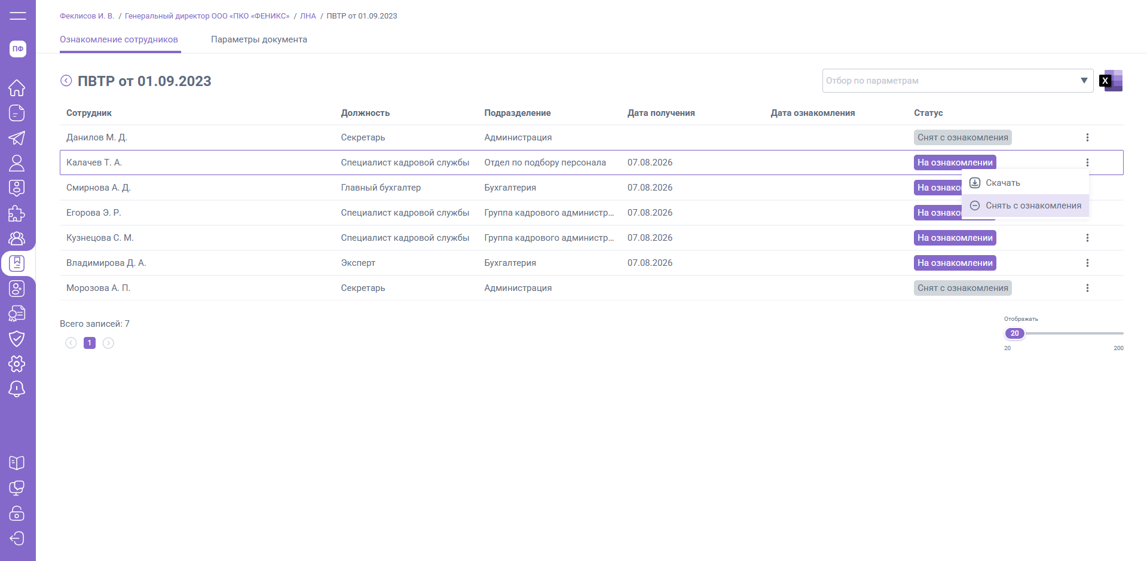The height and width of the screenshot is (561, 1147).
Task: Choose Снять с ознакомления menu entry
Action: pyautogui.click(x=1025, y=206)
